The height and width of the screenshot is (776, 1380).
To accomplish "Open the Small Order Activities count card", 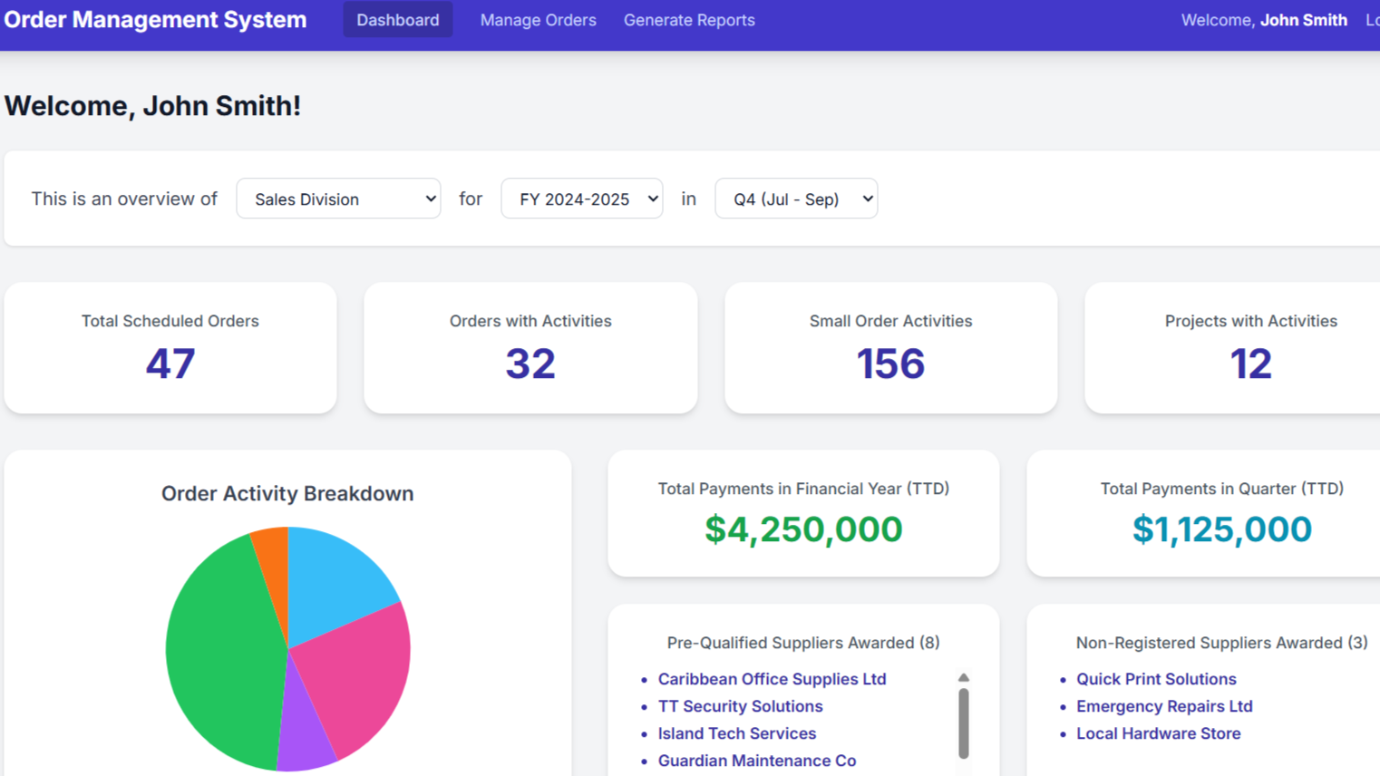I will click(x=890, y=347).
